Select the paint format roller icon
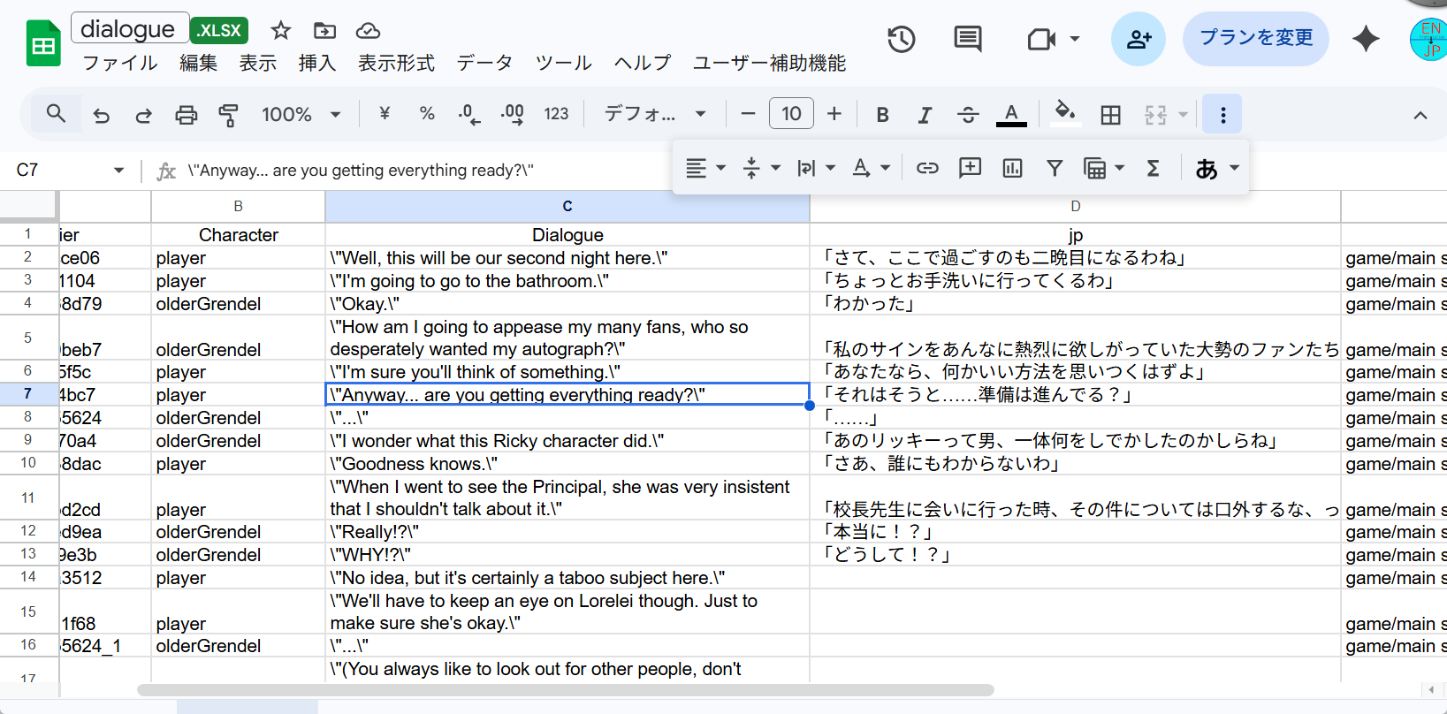The image size is (1447, 714). (x=229, y=115)
